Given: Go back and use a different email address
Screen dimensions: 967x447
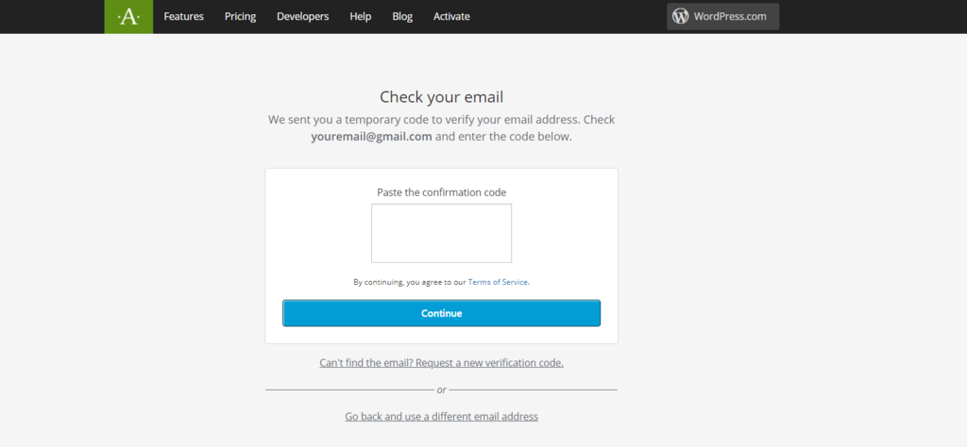Looking at the screenshot, I should click(x=441, y=416).
